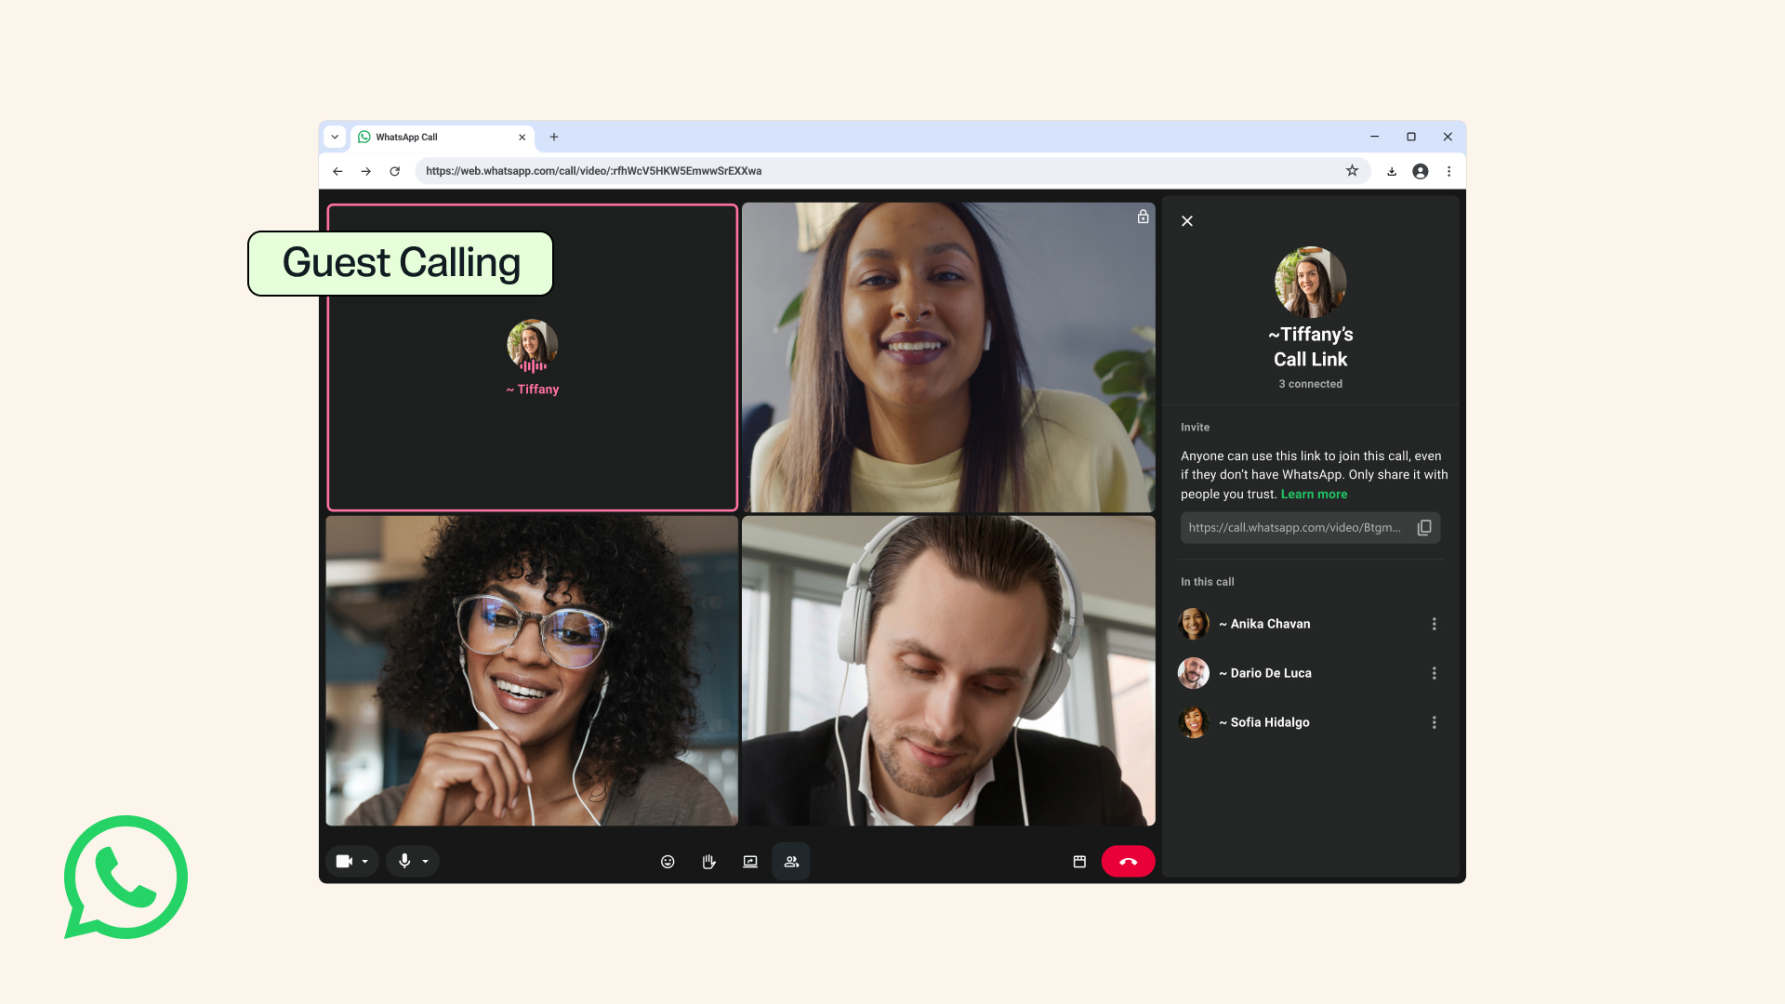Toggle the camera on or off

pos(344,862)
